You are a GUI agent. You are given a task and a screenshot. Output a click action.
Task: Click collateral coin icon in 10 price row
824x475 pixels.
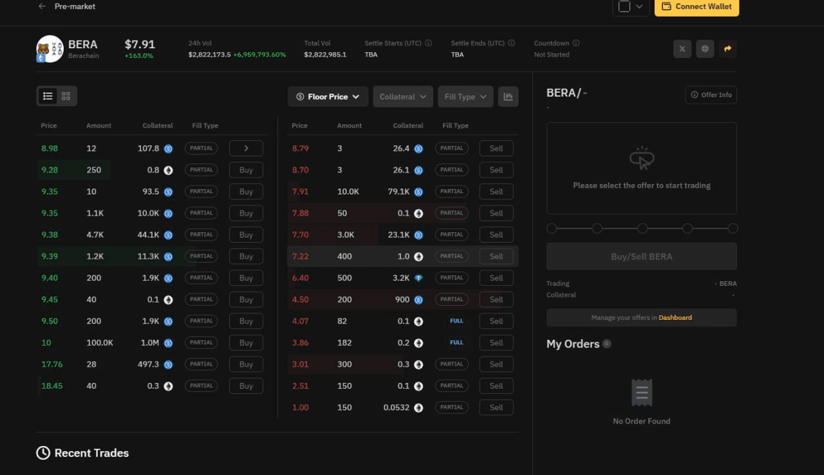click(168, 343)
